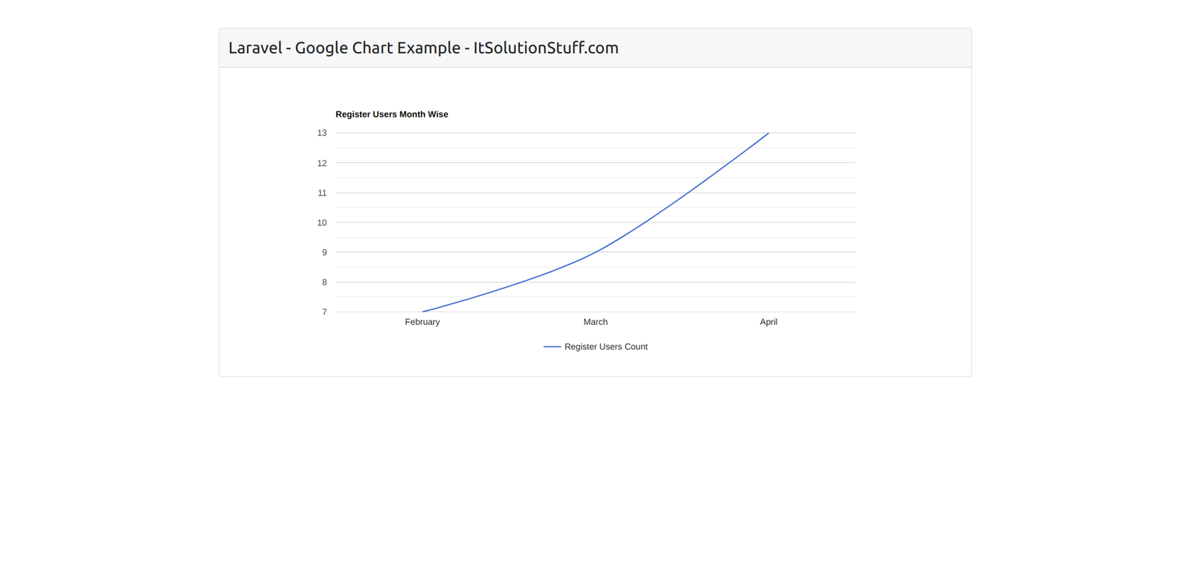The height and width of the screenshot is (577, 1190).
Task: Click the Register Users Month Wise chart title
Action: 391,115
